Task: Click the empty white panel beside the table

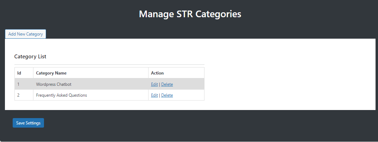Action: pyautogui.click(x=289, y=75)
